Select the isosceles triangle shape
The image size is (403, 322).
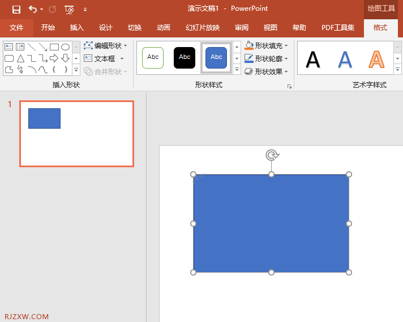coord(20,58)
